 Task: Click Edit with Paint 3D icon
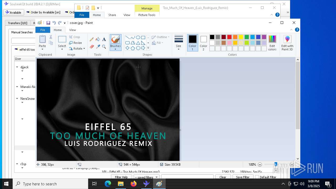287,39
